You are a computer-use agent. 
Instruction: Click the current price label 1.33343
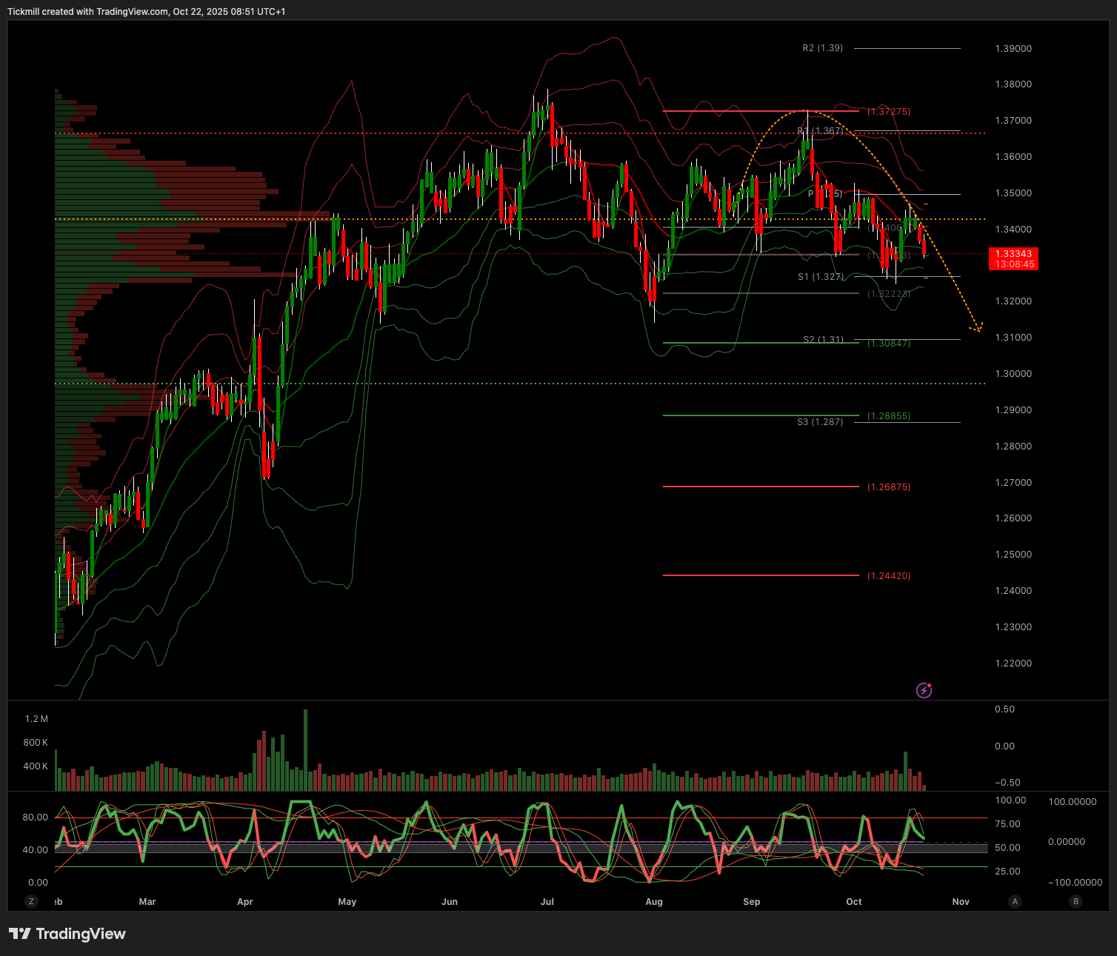tap(1013, 254)
